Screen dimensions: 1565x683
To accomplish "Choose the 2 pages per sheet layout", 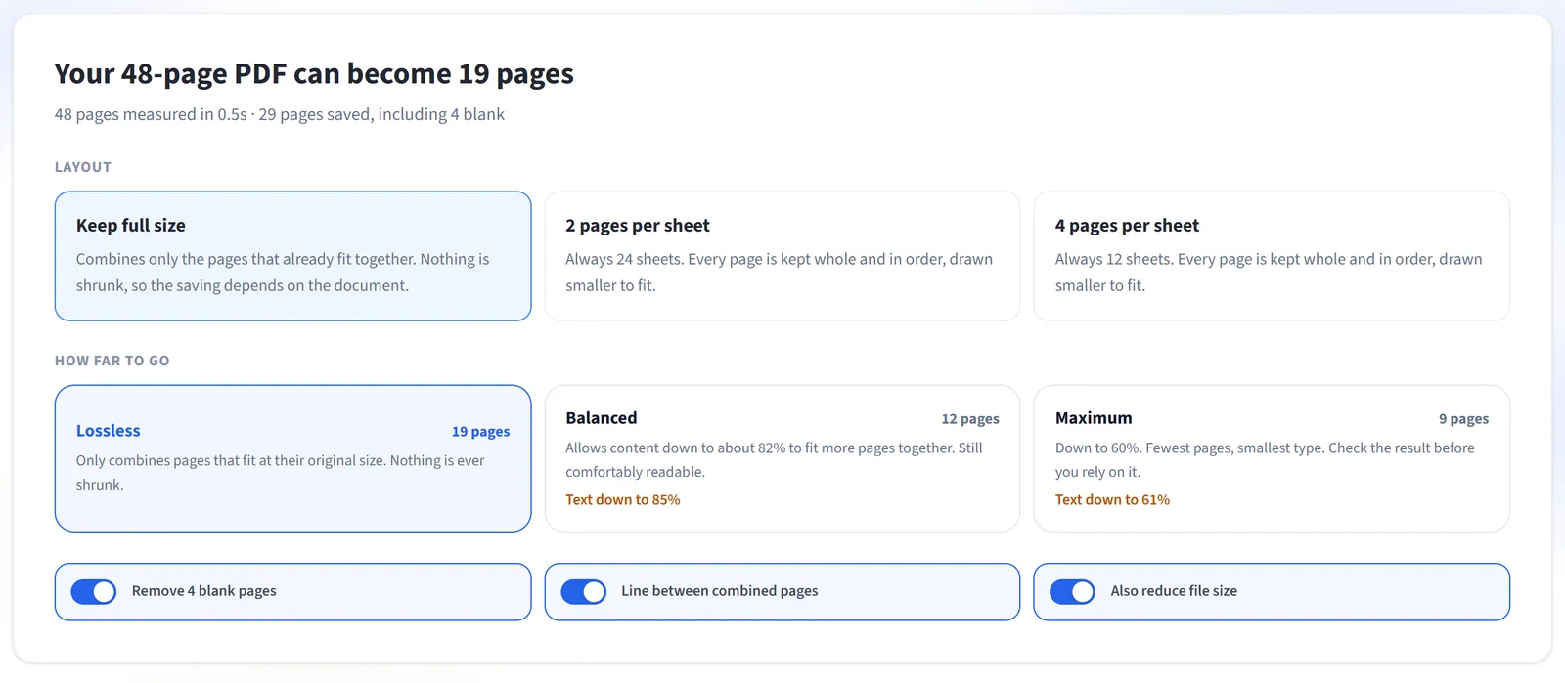I will coord(782,256).
